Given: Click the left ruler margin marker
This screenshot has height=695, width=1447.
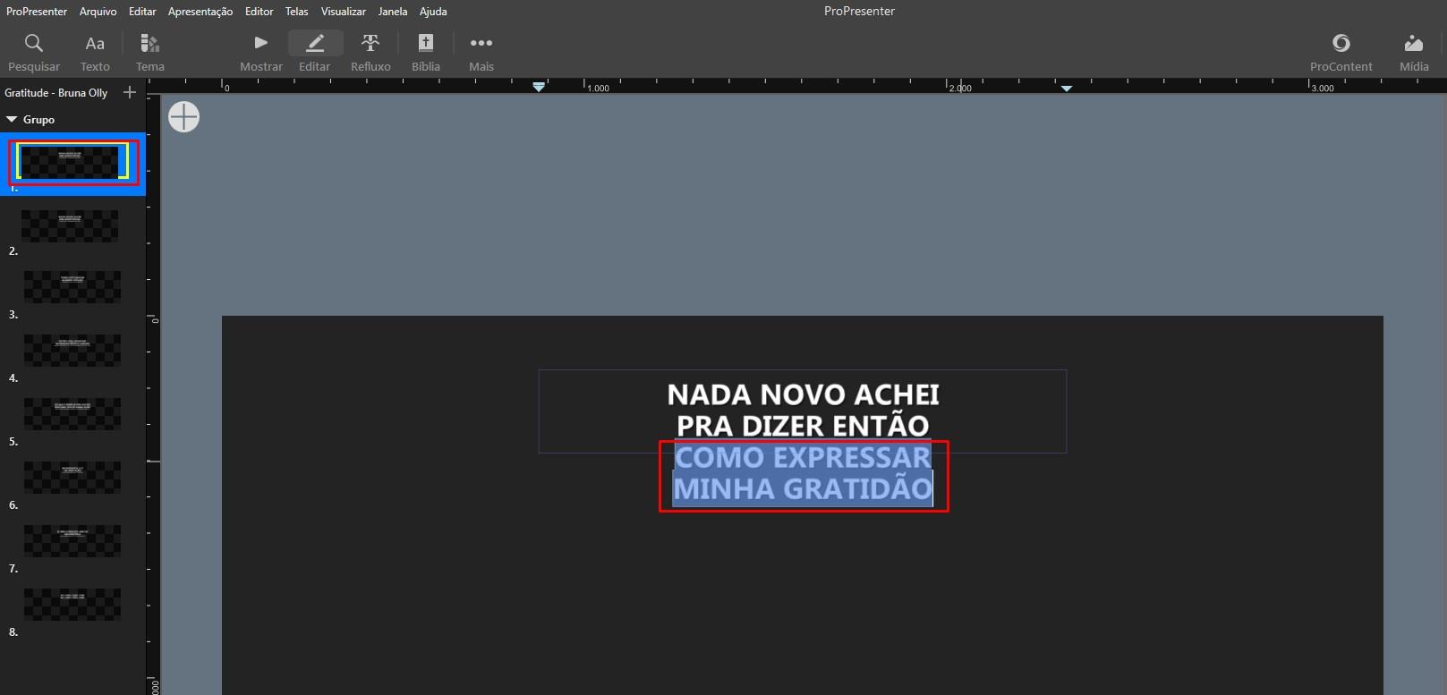Looking at the screenshot, I should pyautogui.click(x=539, y=87).
